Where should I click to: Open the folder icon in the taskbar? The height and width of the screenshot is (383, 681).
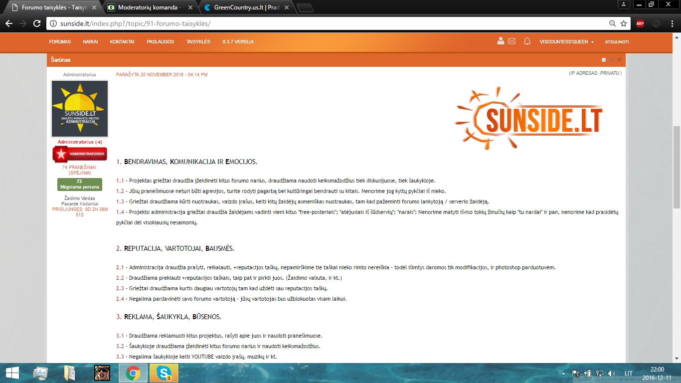point(70,373)
